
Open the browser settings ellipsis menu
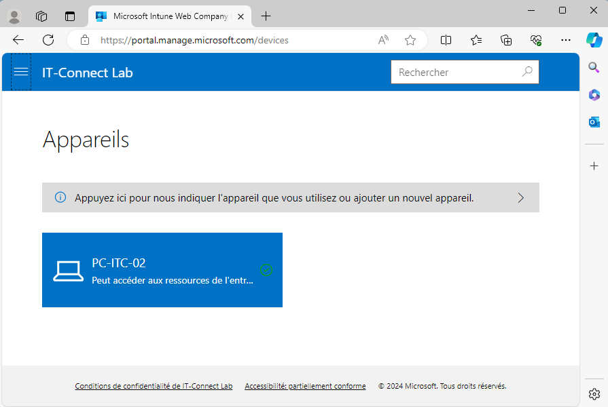pyautogui.click(x=566, y=40)
